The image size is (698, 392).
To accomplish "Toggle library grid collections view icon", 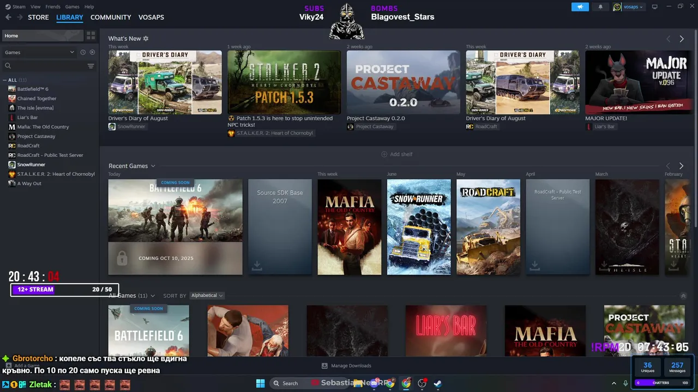I will (91, 35).
